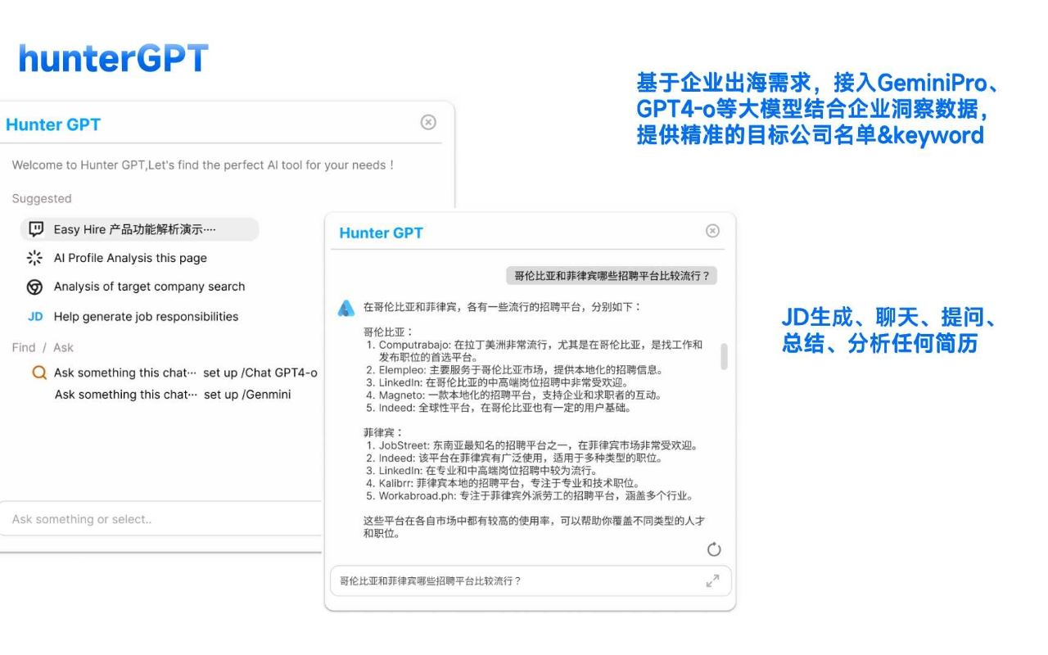Close the left Hunter GPT panel

coord(428,122)
